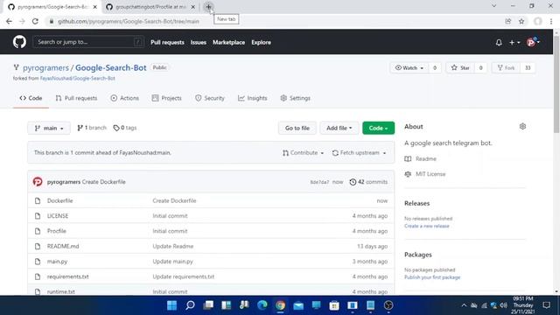
Task: Open new browser tab plus button
Action: pos(208,7)
